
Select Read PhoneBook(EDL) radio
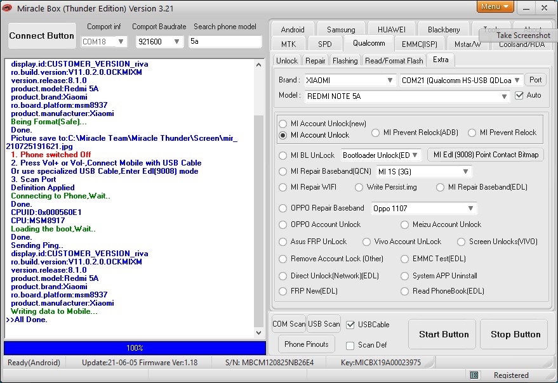[x=404, y=291]
